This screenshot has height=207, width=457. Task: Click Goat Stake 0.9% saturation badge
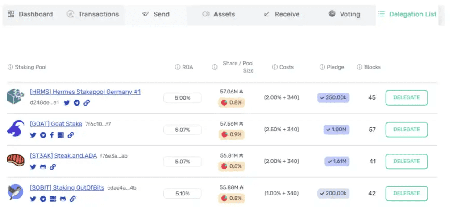pyautogui.click(x=231, y=134)
